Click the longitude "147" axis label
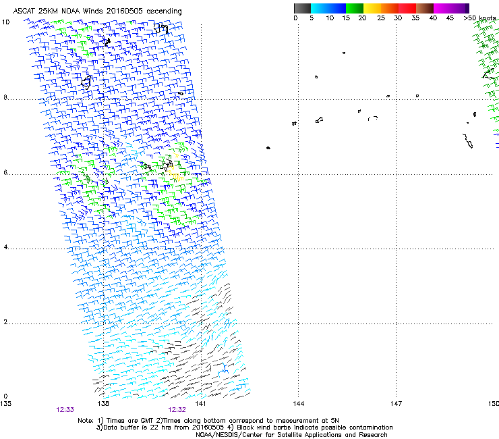Viewport: 499px width, 439px height. point(396,404)
